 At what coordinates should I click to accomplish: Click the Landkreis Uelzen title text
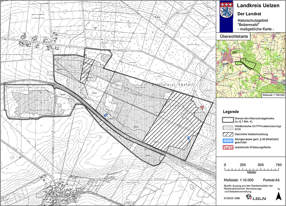pyautogui.click(x=258, y=5)
